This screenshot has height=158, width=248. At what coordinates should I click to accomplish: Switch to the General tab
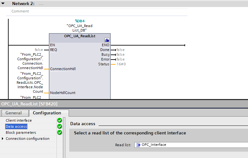(14, 113)
